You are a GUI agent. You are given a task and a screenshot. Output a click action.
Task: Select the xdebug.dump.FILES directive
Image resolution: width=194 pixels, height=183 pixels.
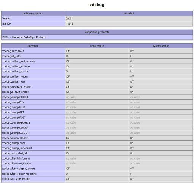coord(14,107)
